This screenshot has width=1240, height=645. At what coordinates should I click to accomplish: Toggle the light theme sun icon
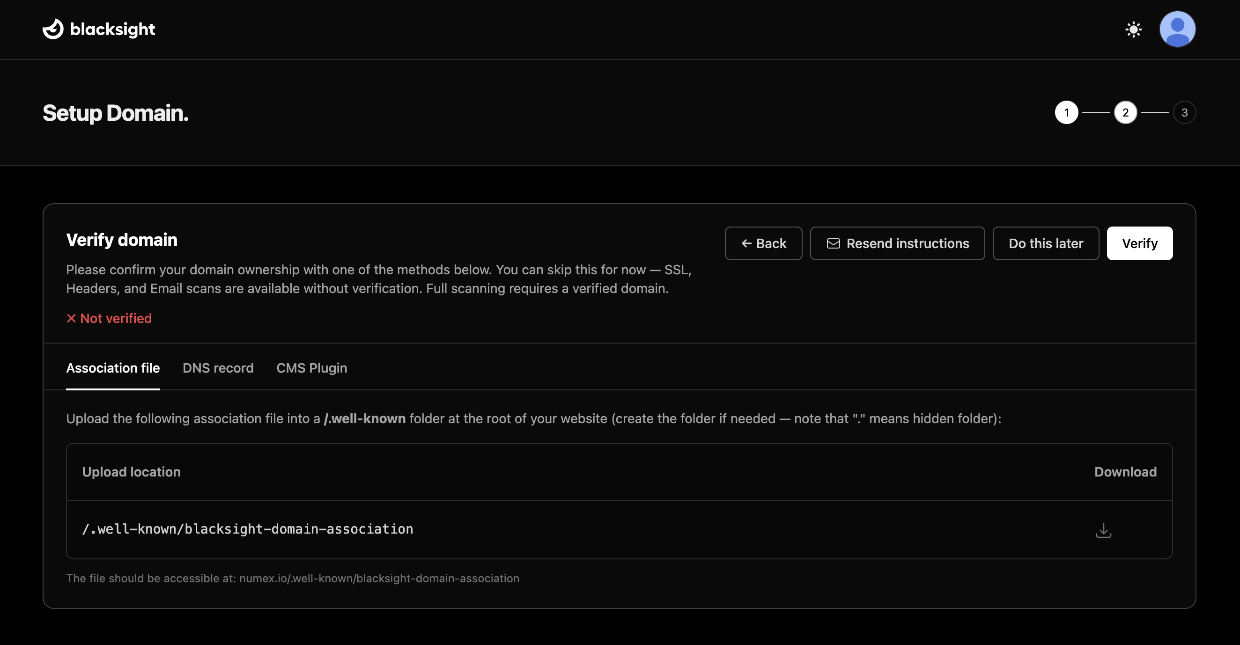1133,29
